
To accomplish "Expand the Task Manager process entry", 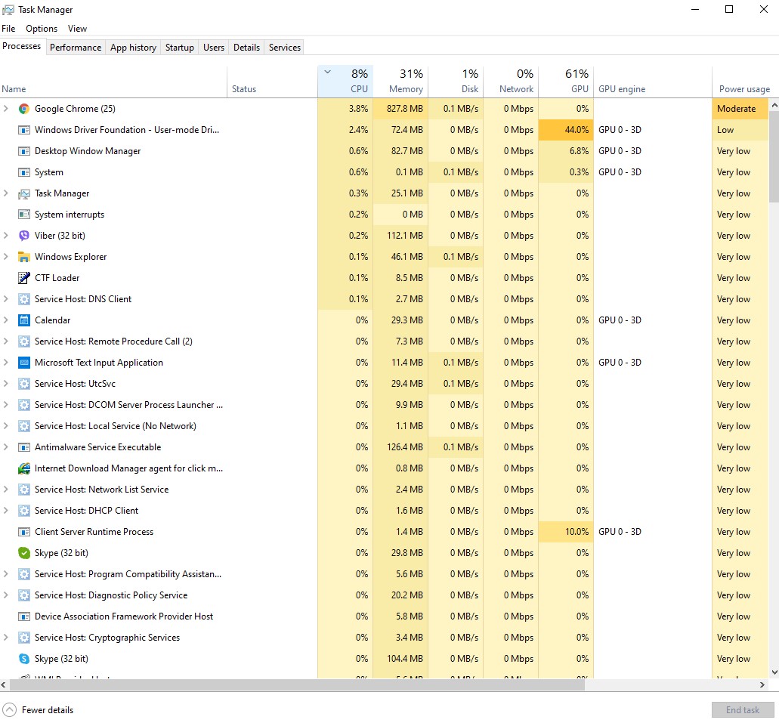I will [x=6, y=193].
